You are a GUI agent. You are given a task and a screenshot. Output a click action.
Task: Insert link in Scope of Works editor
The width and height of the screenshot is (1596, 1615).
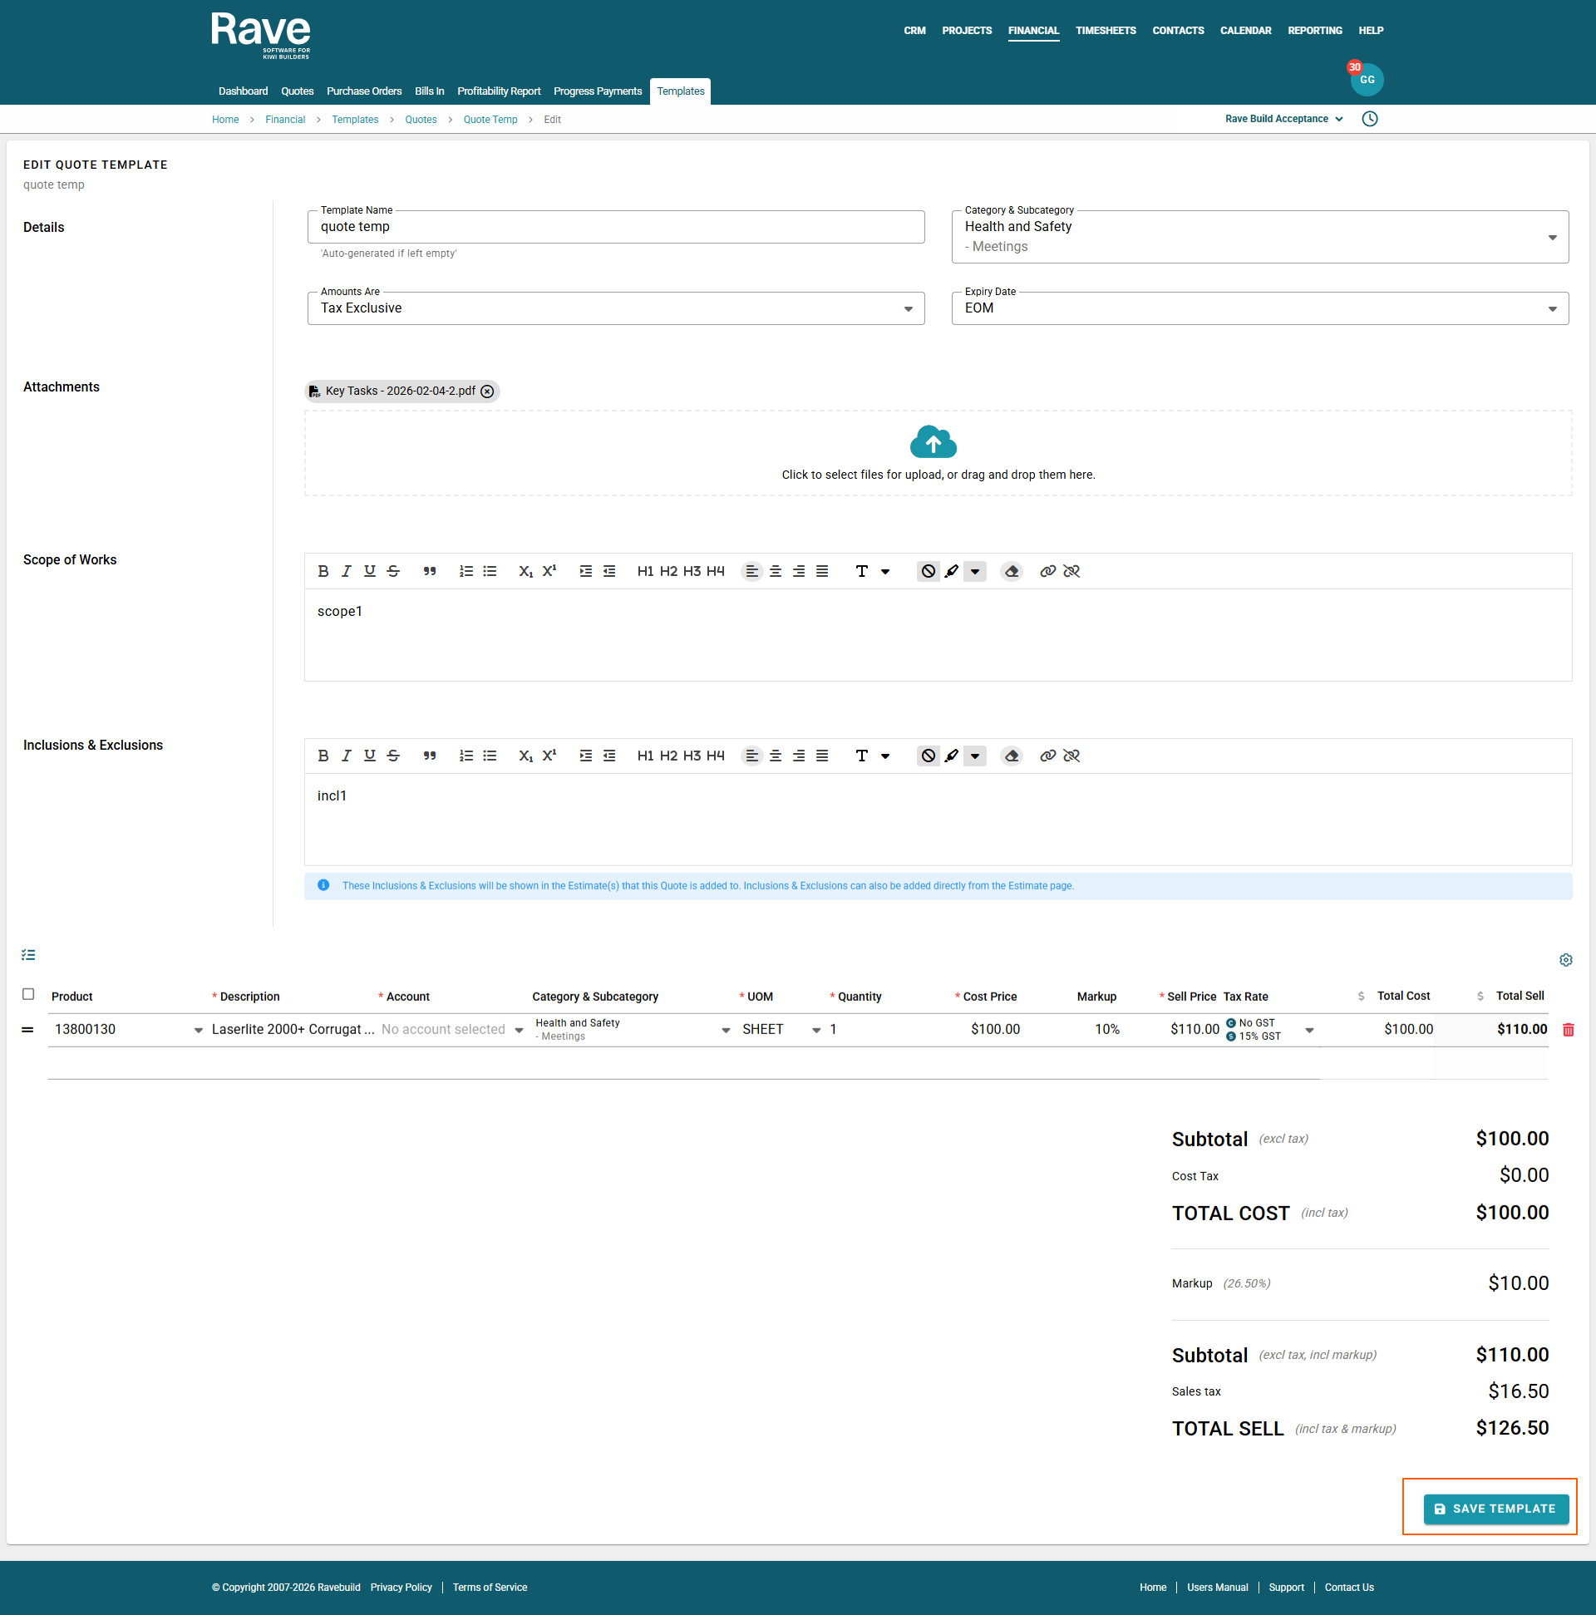(1047, 571)
